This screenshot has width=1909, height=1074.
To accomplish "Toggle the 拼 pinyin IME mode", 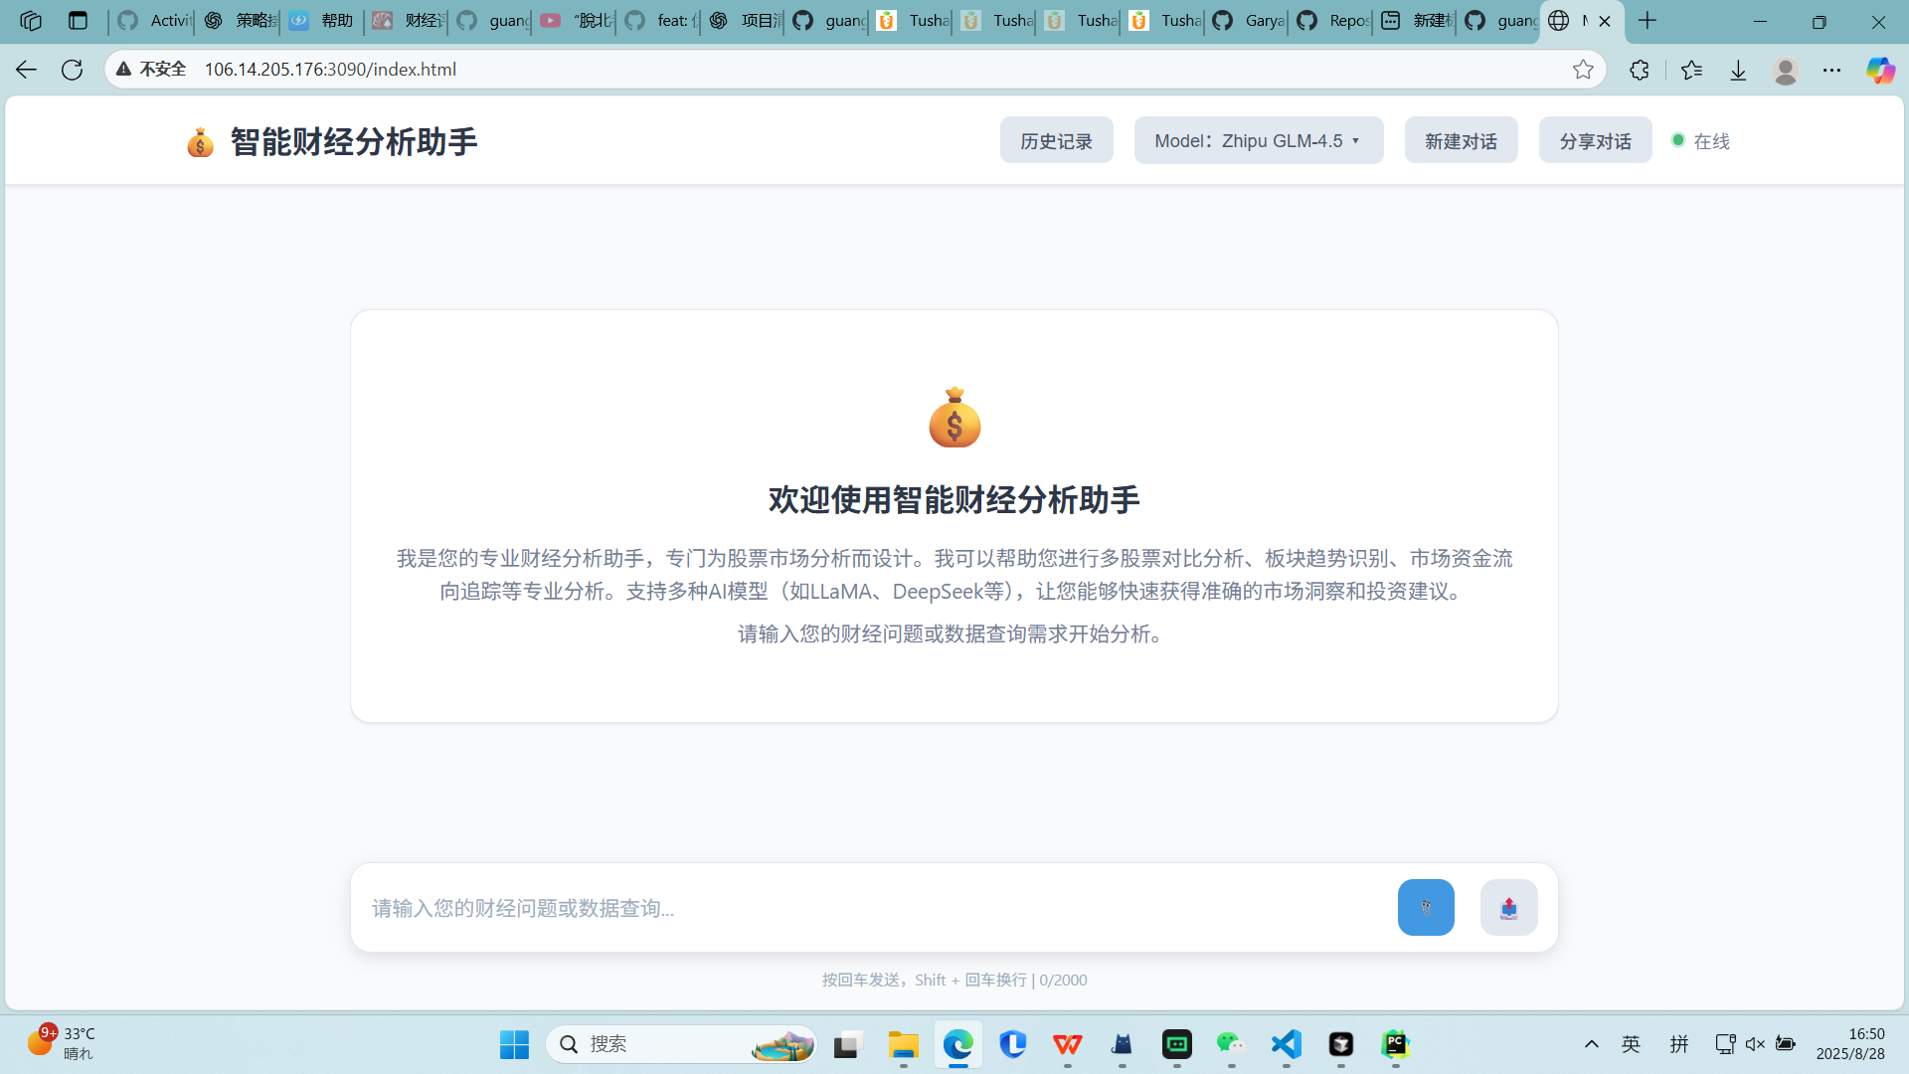I will point(1679,1044).
